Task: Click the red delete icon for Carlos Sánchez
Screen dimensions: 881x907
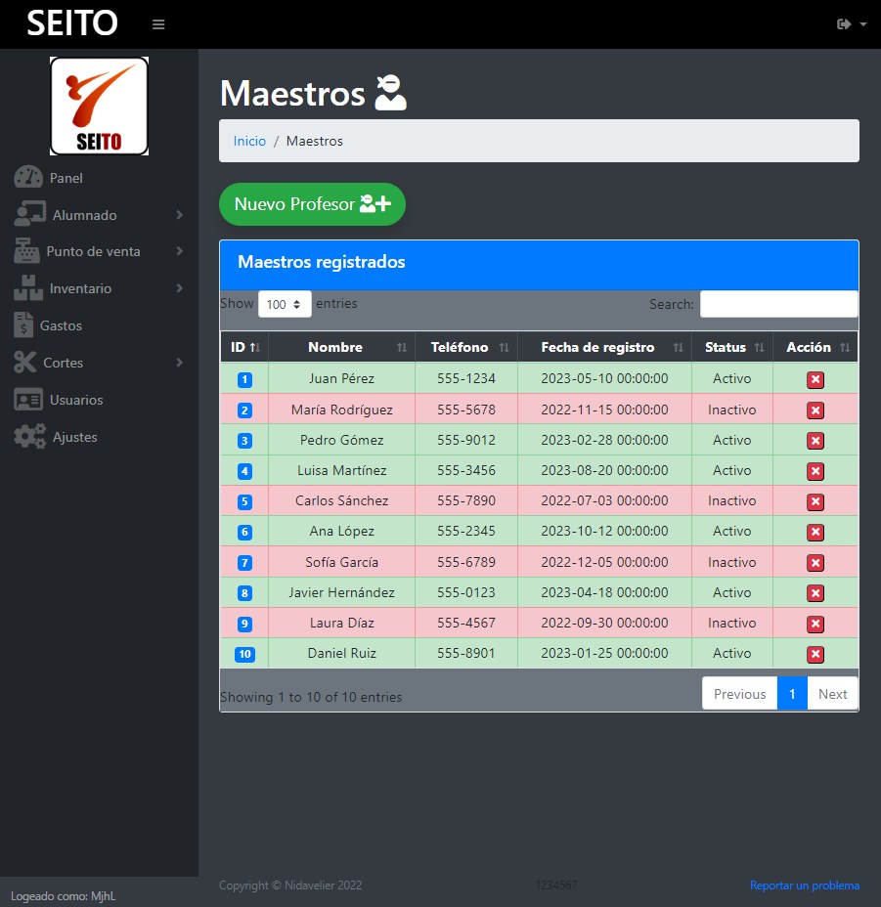Action: (815, 502)
